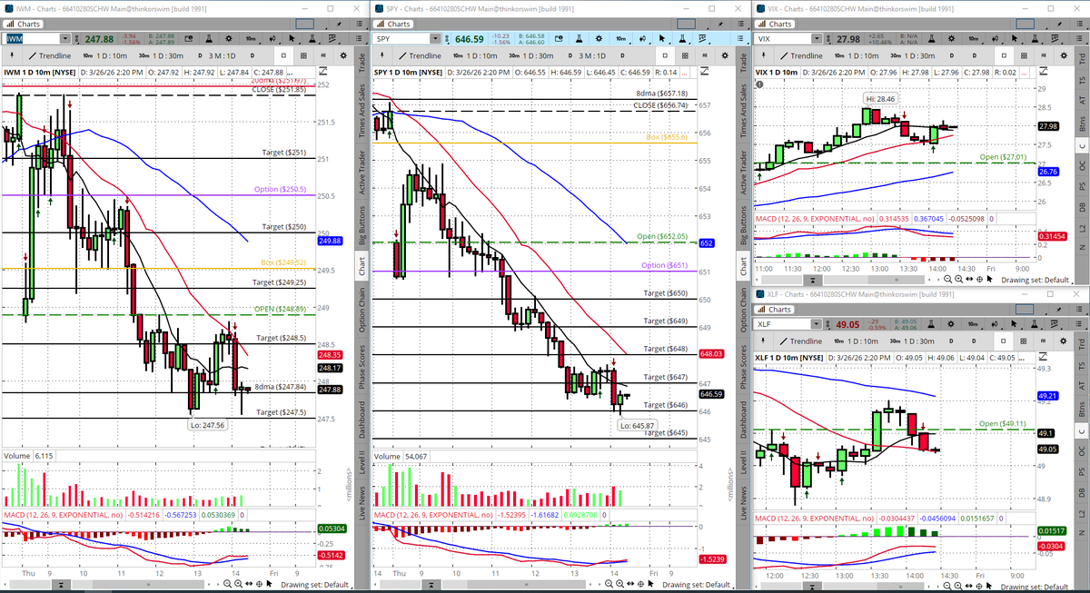Click pan arrows icon below IWM chart
The height and width of the screenshot is (593, 1090).
[x=249, y=584]
